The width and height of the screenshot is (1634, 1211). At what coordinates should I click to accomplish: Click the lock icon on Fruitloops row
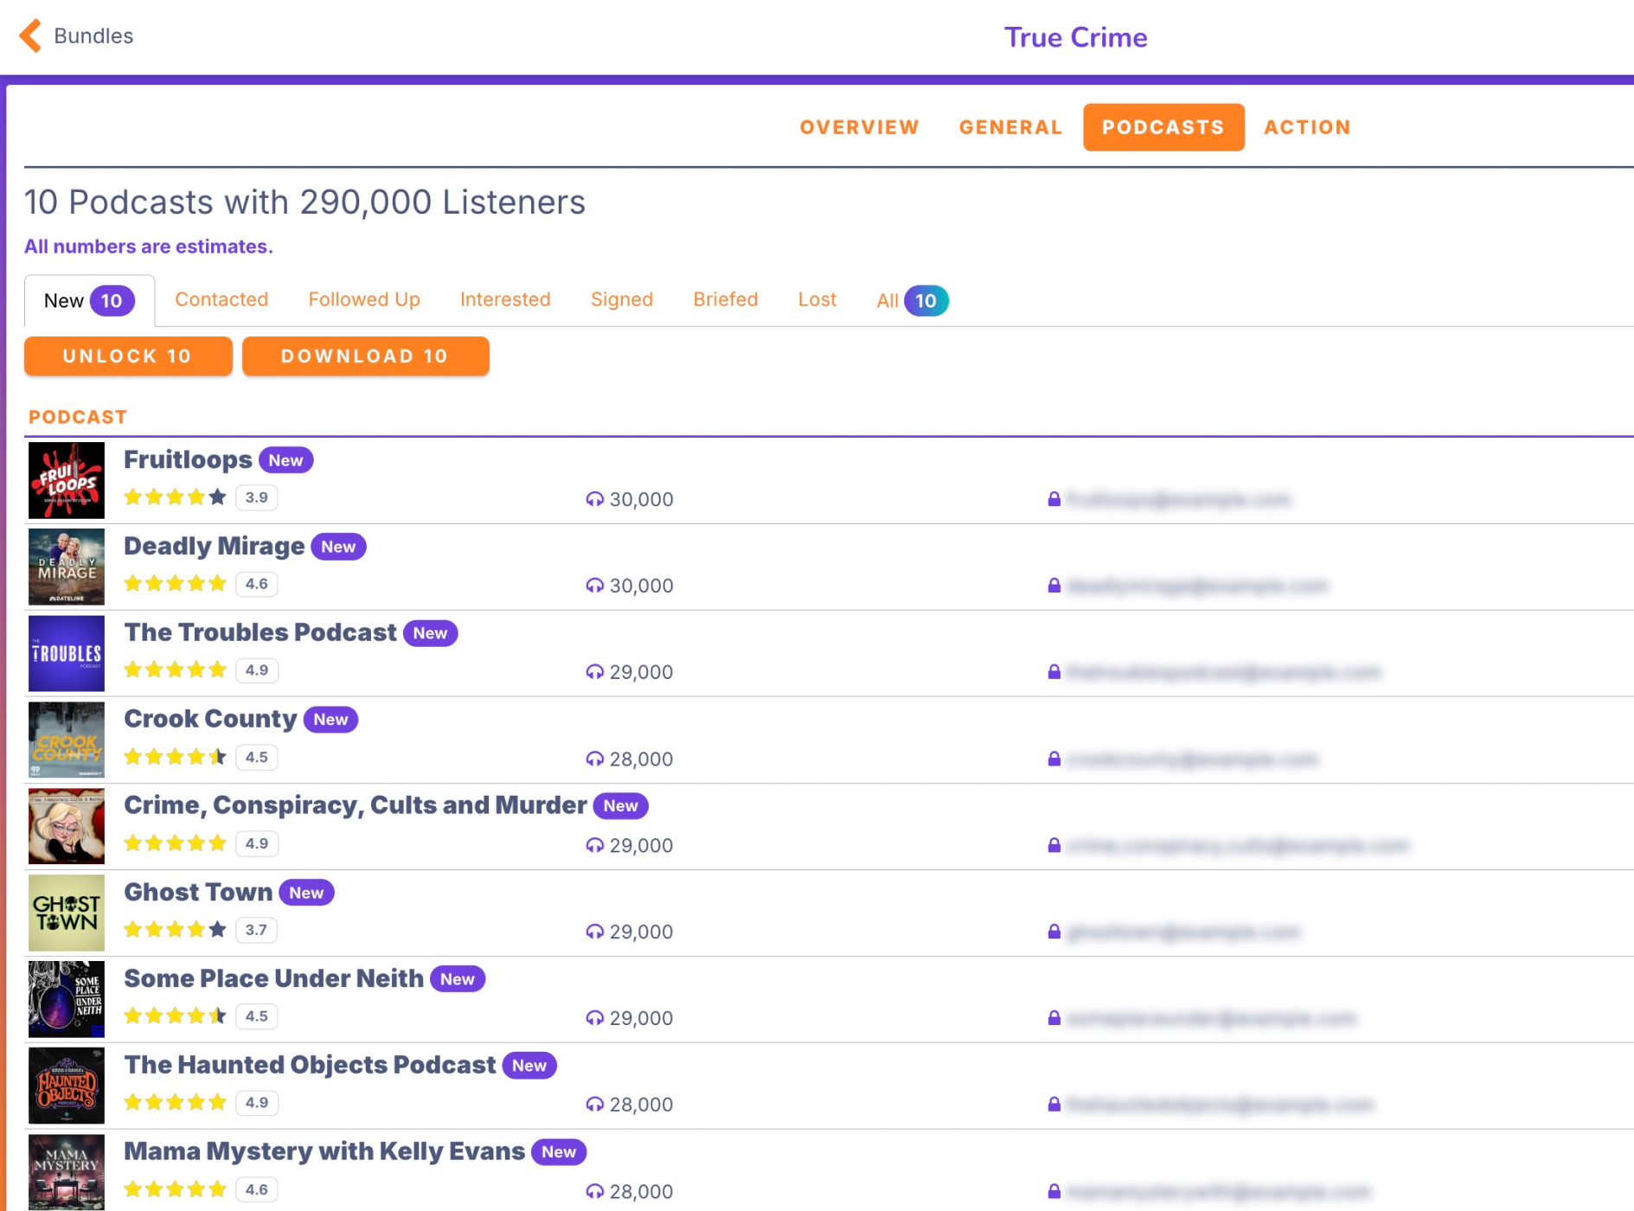click(x=1054, y=499)
